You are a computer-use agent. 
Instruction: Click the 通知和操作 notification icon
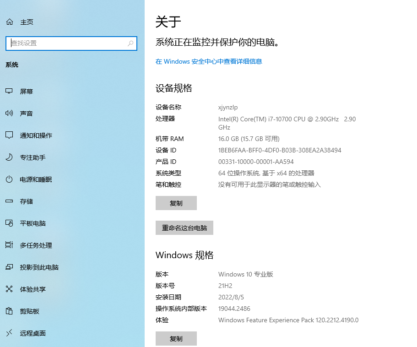(x=9, y=136)
